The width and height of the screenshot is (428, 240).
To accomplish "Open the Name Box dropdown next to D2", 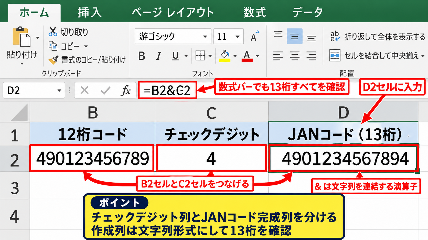I will pos(59,91).
